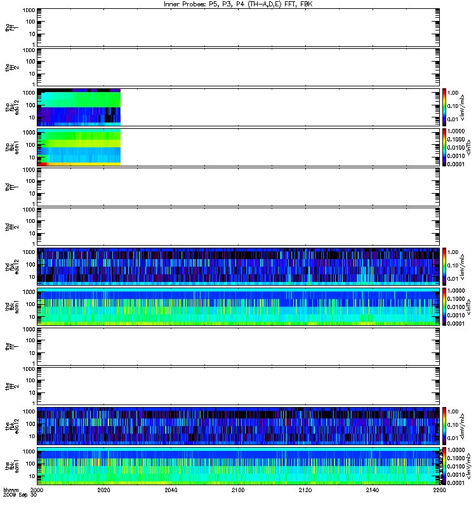Click the 'the fbk scm1' y-axis label
This screenshot has width=476, height=508.
tap(12, 466)
